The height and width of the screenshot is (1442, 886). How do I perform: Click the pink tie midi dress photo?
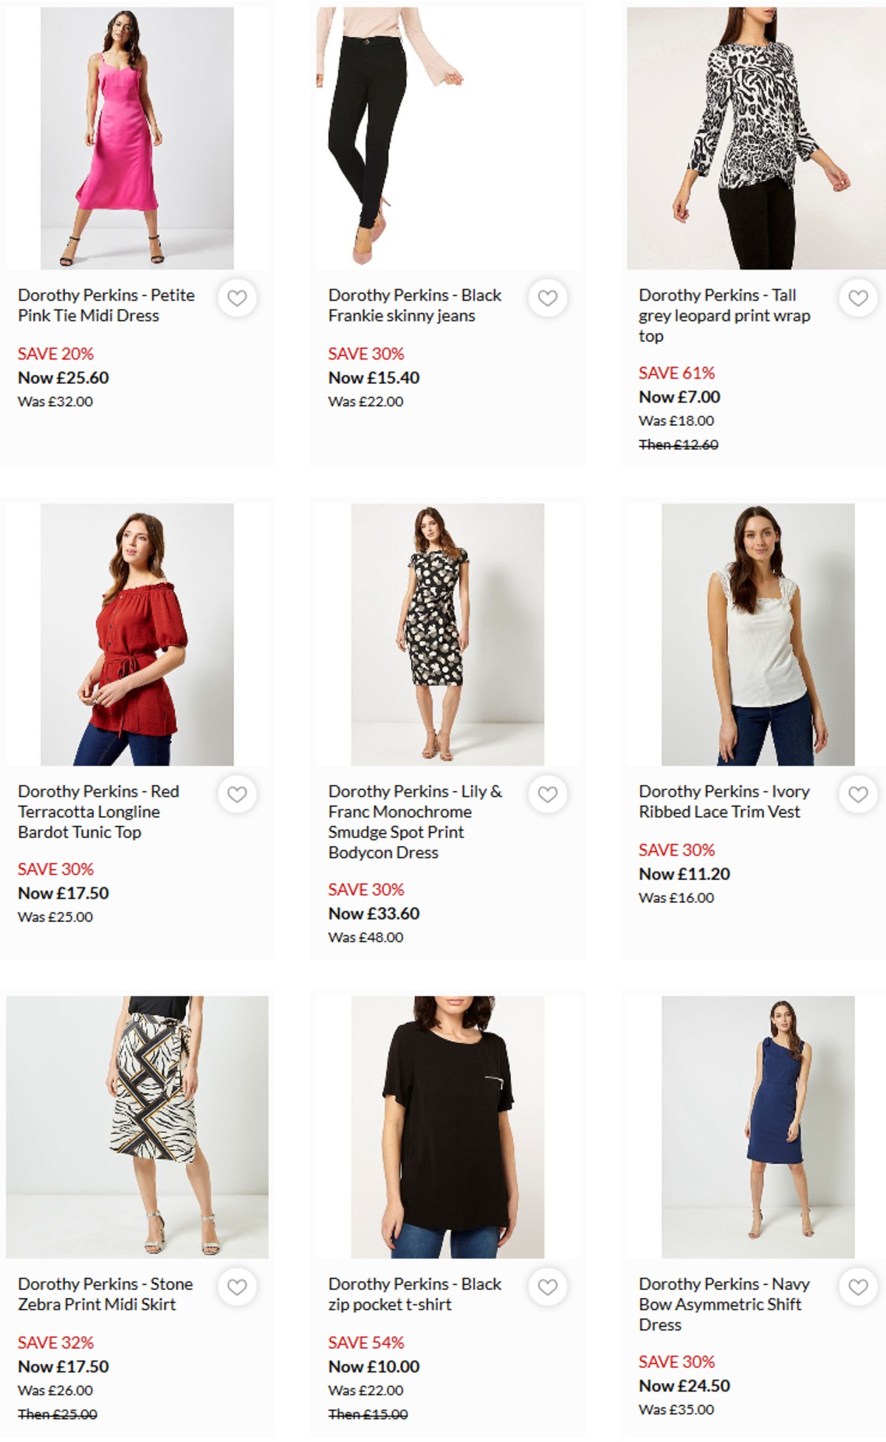click(x=137, y=137)
